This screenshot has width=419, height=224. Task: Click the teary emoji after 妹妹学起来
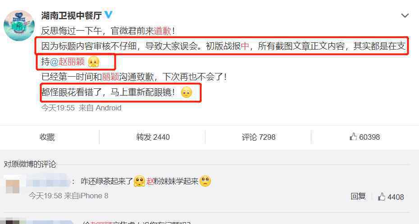[x=205, y=181]
